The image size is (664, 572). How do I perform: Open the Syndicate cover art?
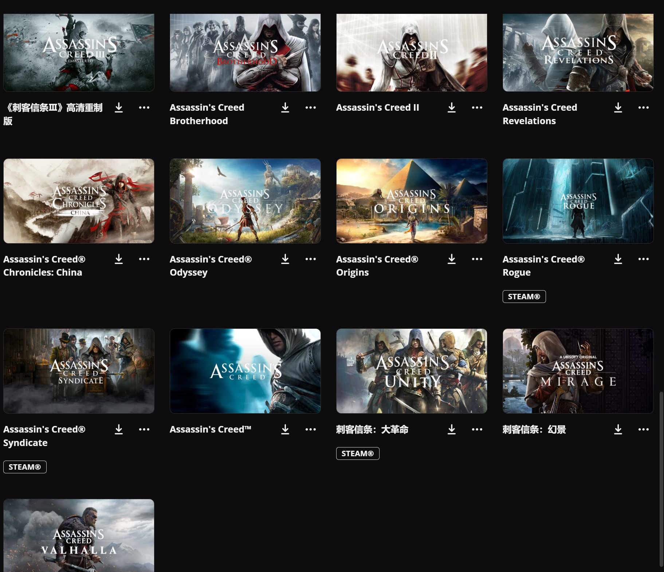tap(79, 371)
